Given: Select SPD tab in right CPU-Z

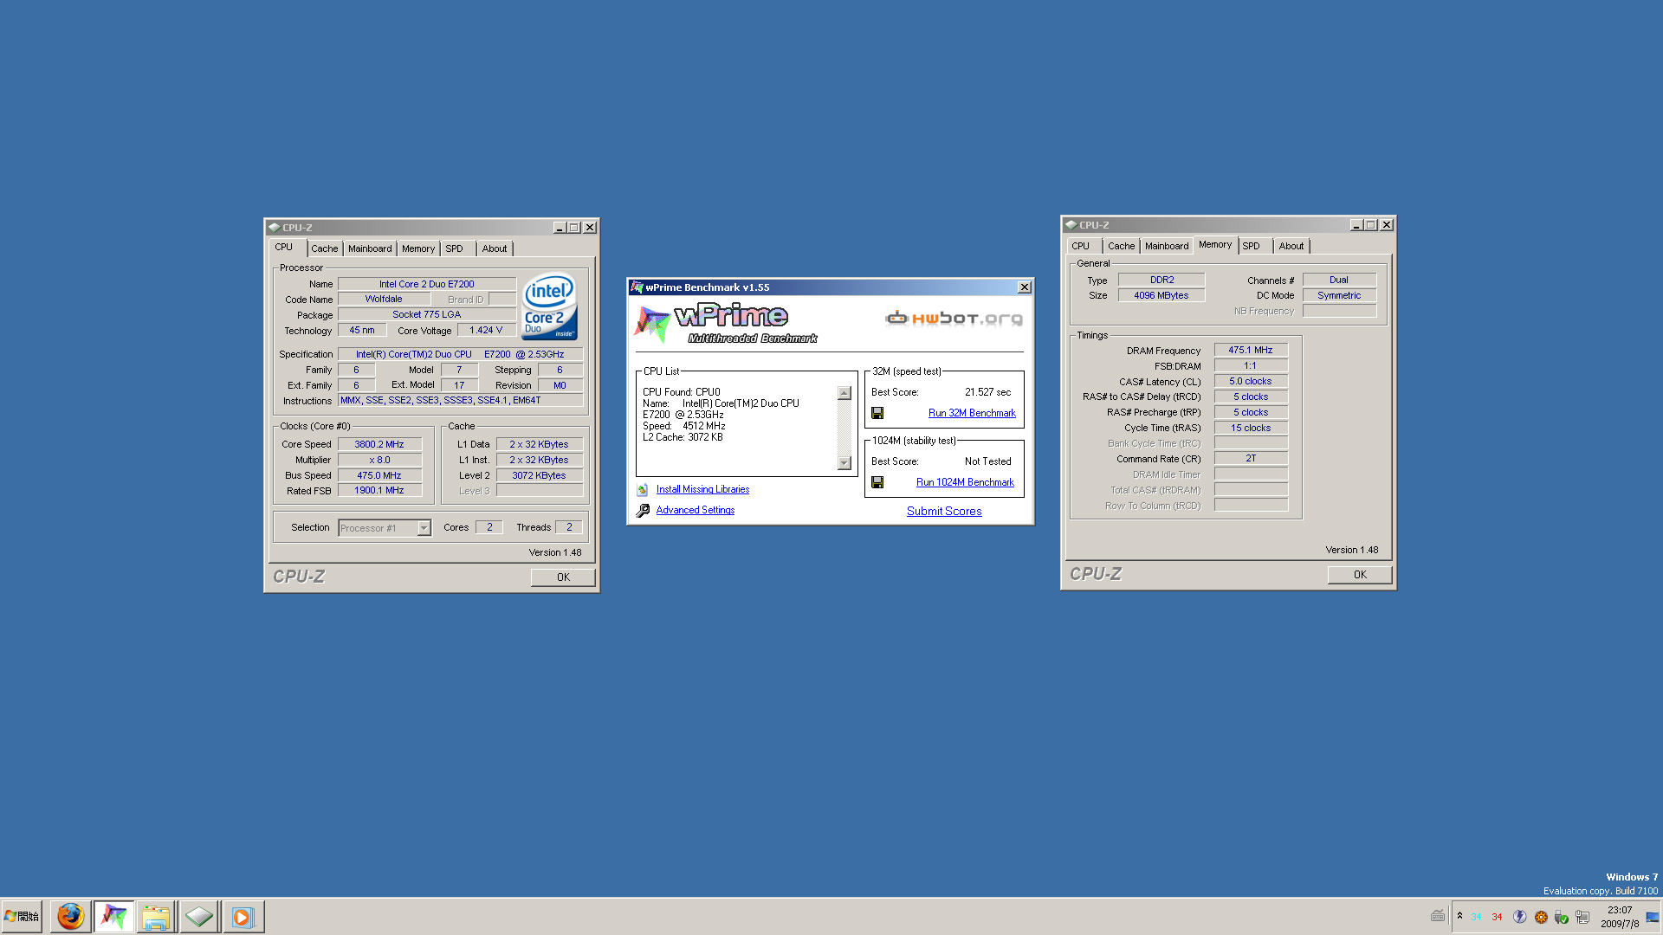Looking at the screenshot, I should tap(1252, 246).
